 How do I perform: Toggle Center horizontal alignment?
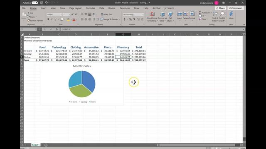point(86,19)
